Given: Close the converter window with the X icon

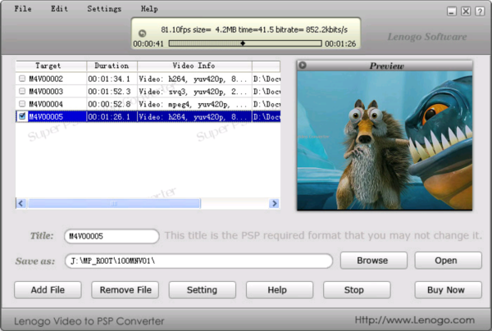Looking at the screenshot, I should (466, 11).
